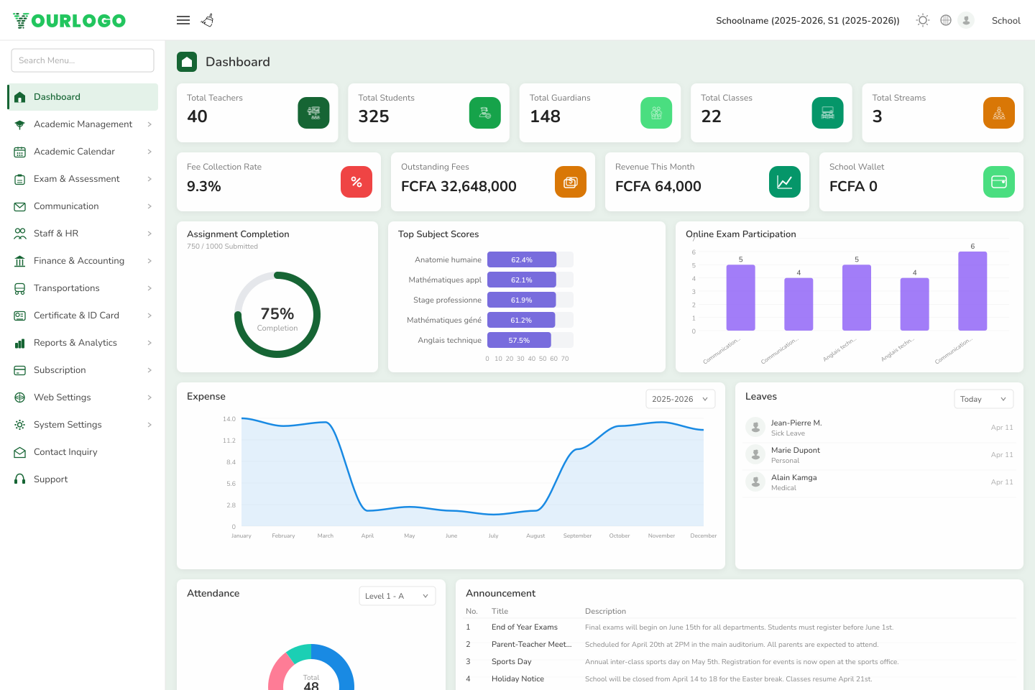The image size is (1035, 690).
Task: Click the Support headset icon
Action: click(x=20, y=479)
